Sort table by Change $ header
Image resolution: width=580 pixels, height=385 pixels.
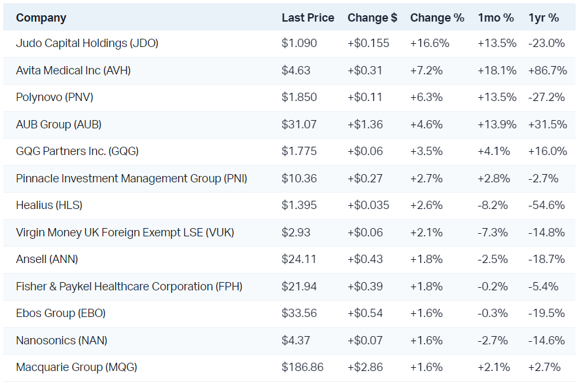372,18
